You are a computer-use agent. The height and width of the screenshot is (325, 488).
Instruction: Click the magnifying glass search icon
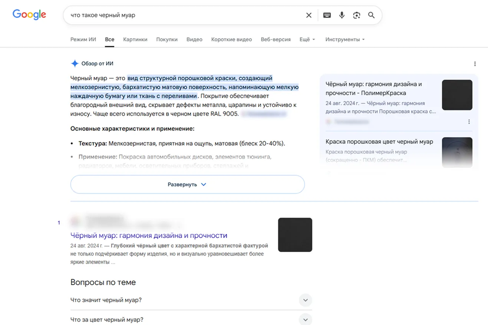371,15
